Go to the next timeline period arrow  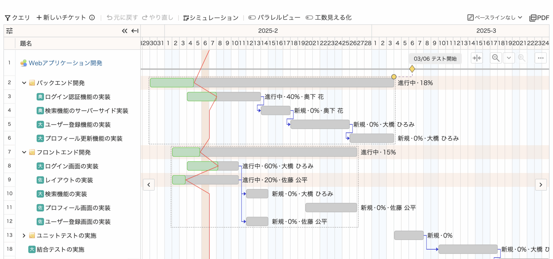click(x=541, y=185)
